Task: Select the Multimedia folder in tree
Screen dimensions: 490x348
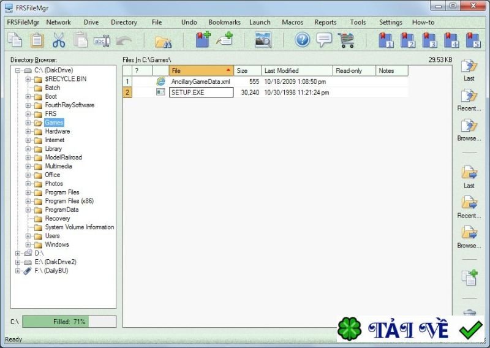Action: (58, 166)
